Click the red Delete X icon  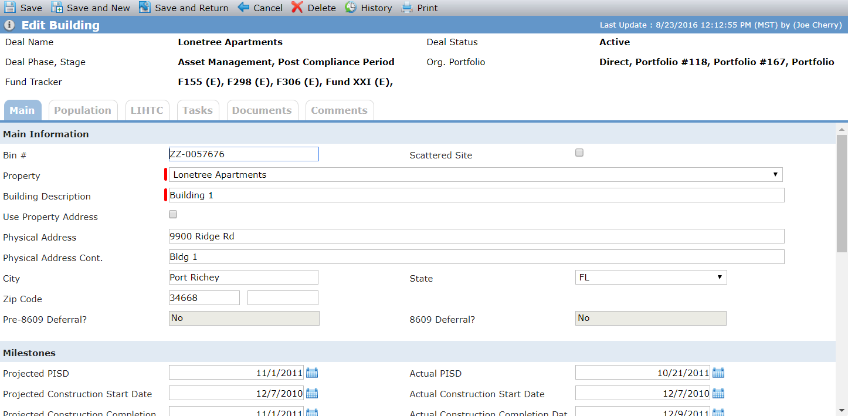point(297,8)
